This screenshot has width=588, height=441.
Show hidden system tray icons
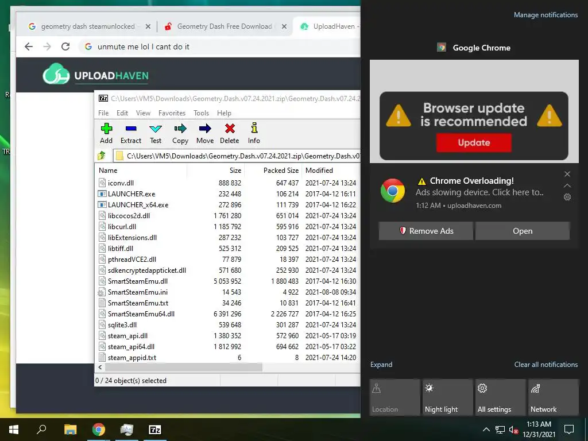[486, 430]
